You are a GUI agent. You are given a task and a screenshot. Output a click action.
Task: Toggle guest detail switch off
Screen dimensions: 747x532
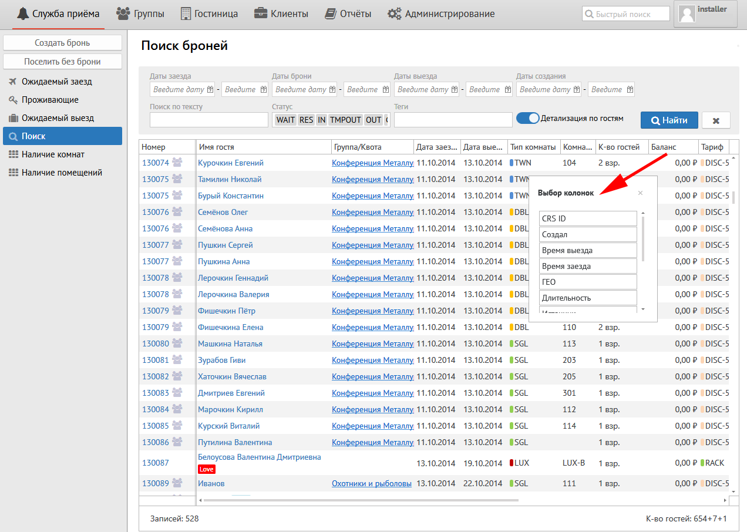click(x=527, y=118)
